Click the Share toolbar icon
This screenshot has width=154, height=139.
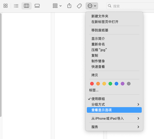click(69, 6)
